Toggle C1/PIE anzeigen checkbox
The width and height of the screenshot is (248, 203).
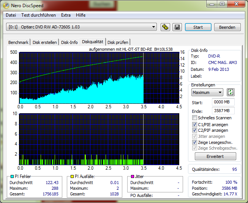[194, 125]
